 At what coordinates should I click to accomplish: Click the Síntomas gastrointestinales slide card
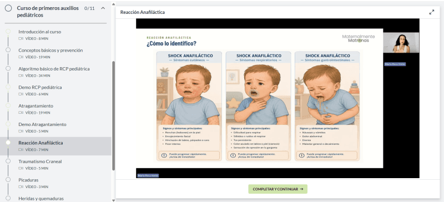(x=327, y=106)
